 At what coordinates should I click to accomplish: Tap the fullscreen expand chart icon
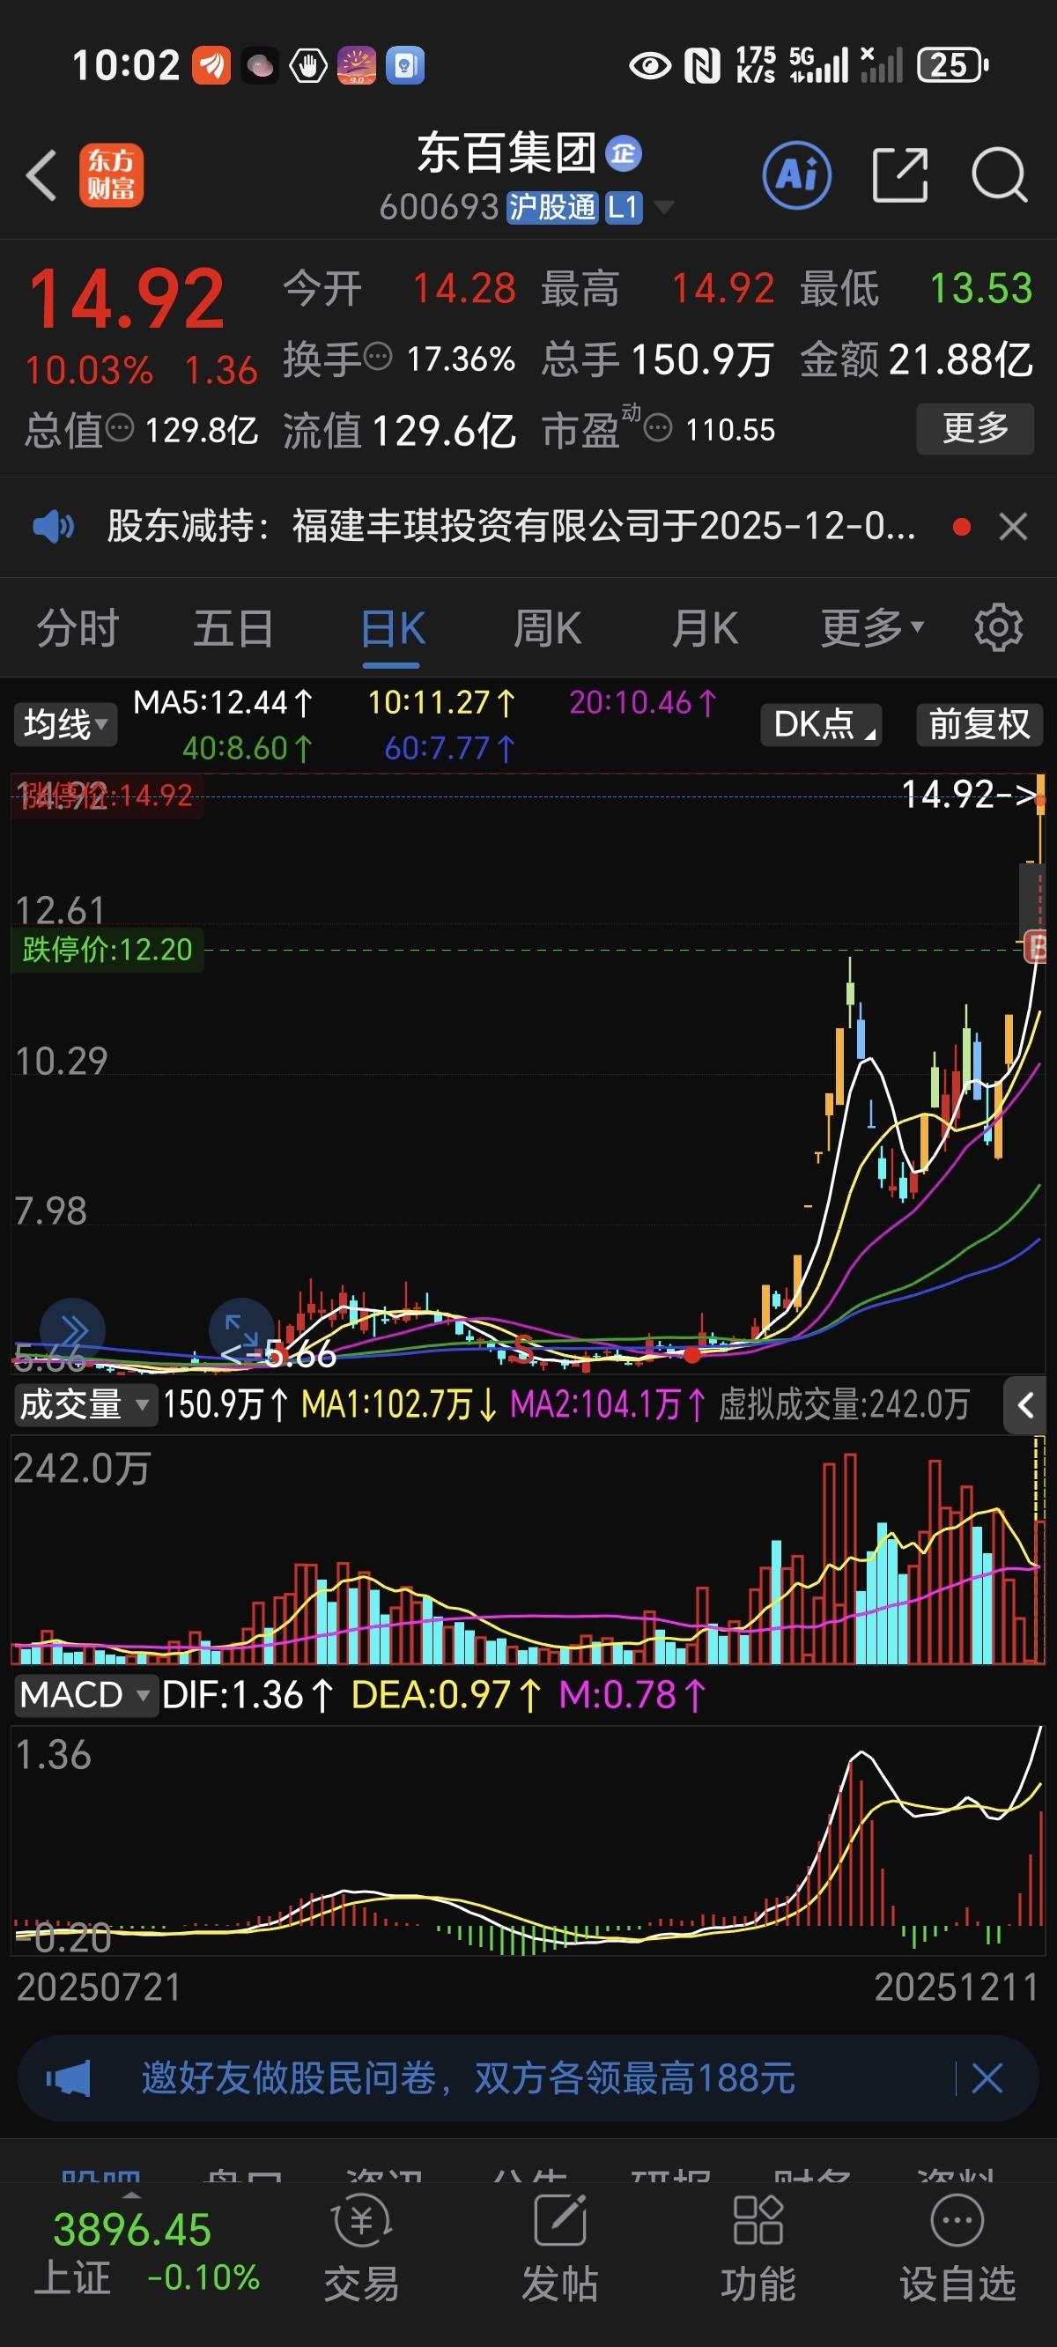[x=241, y=1331]
